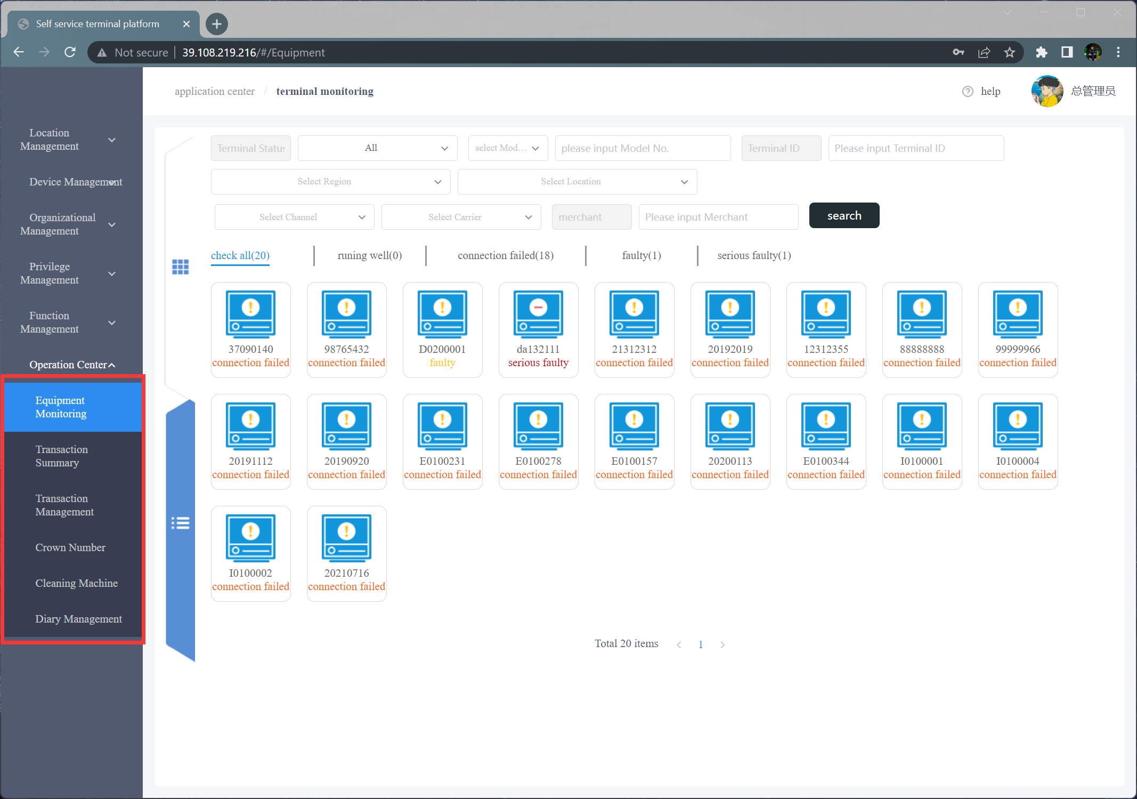Bookmark page with star icon
This screenshot has width=1137, height=799.
pos(1010,52)
